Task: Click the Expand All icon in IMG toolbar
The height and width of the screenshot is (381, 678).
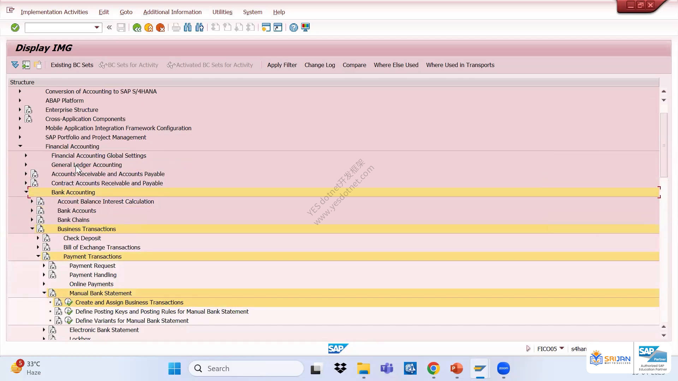Action: coord(15,65)
